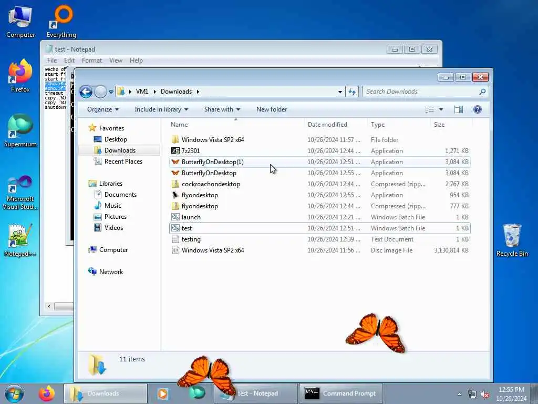Open Recent Places in navigation pane
Screen dimensions: 538x404
point(123,161)
